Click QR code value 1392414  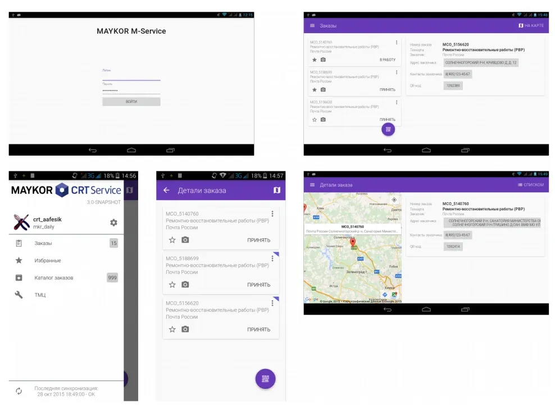[x=453, y=247]
